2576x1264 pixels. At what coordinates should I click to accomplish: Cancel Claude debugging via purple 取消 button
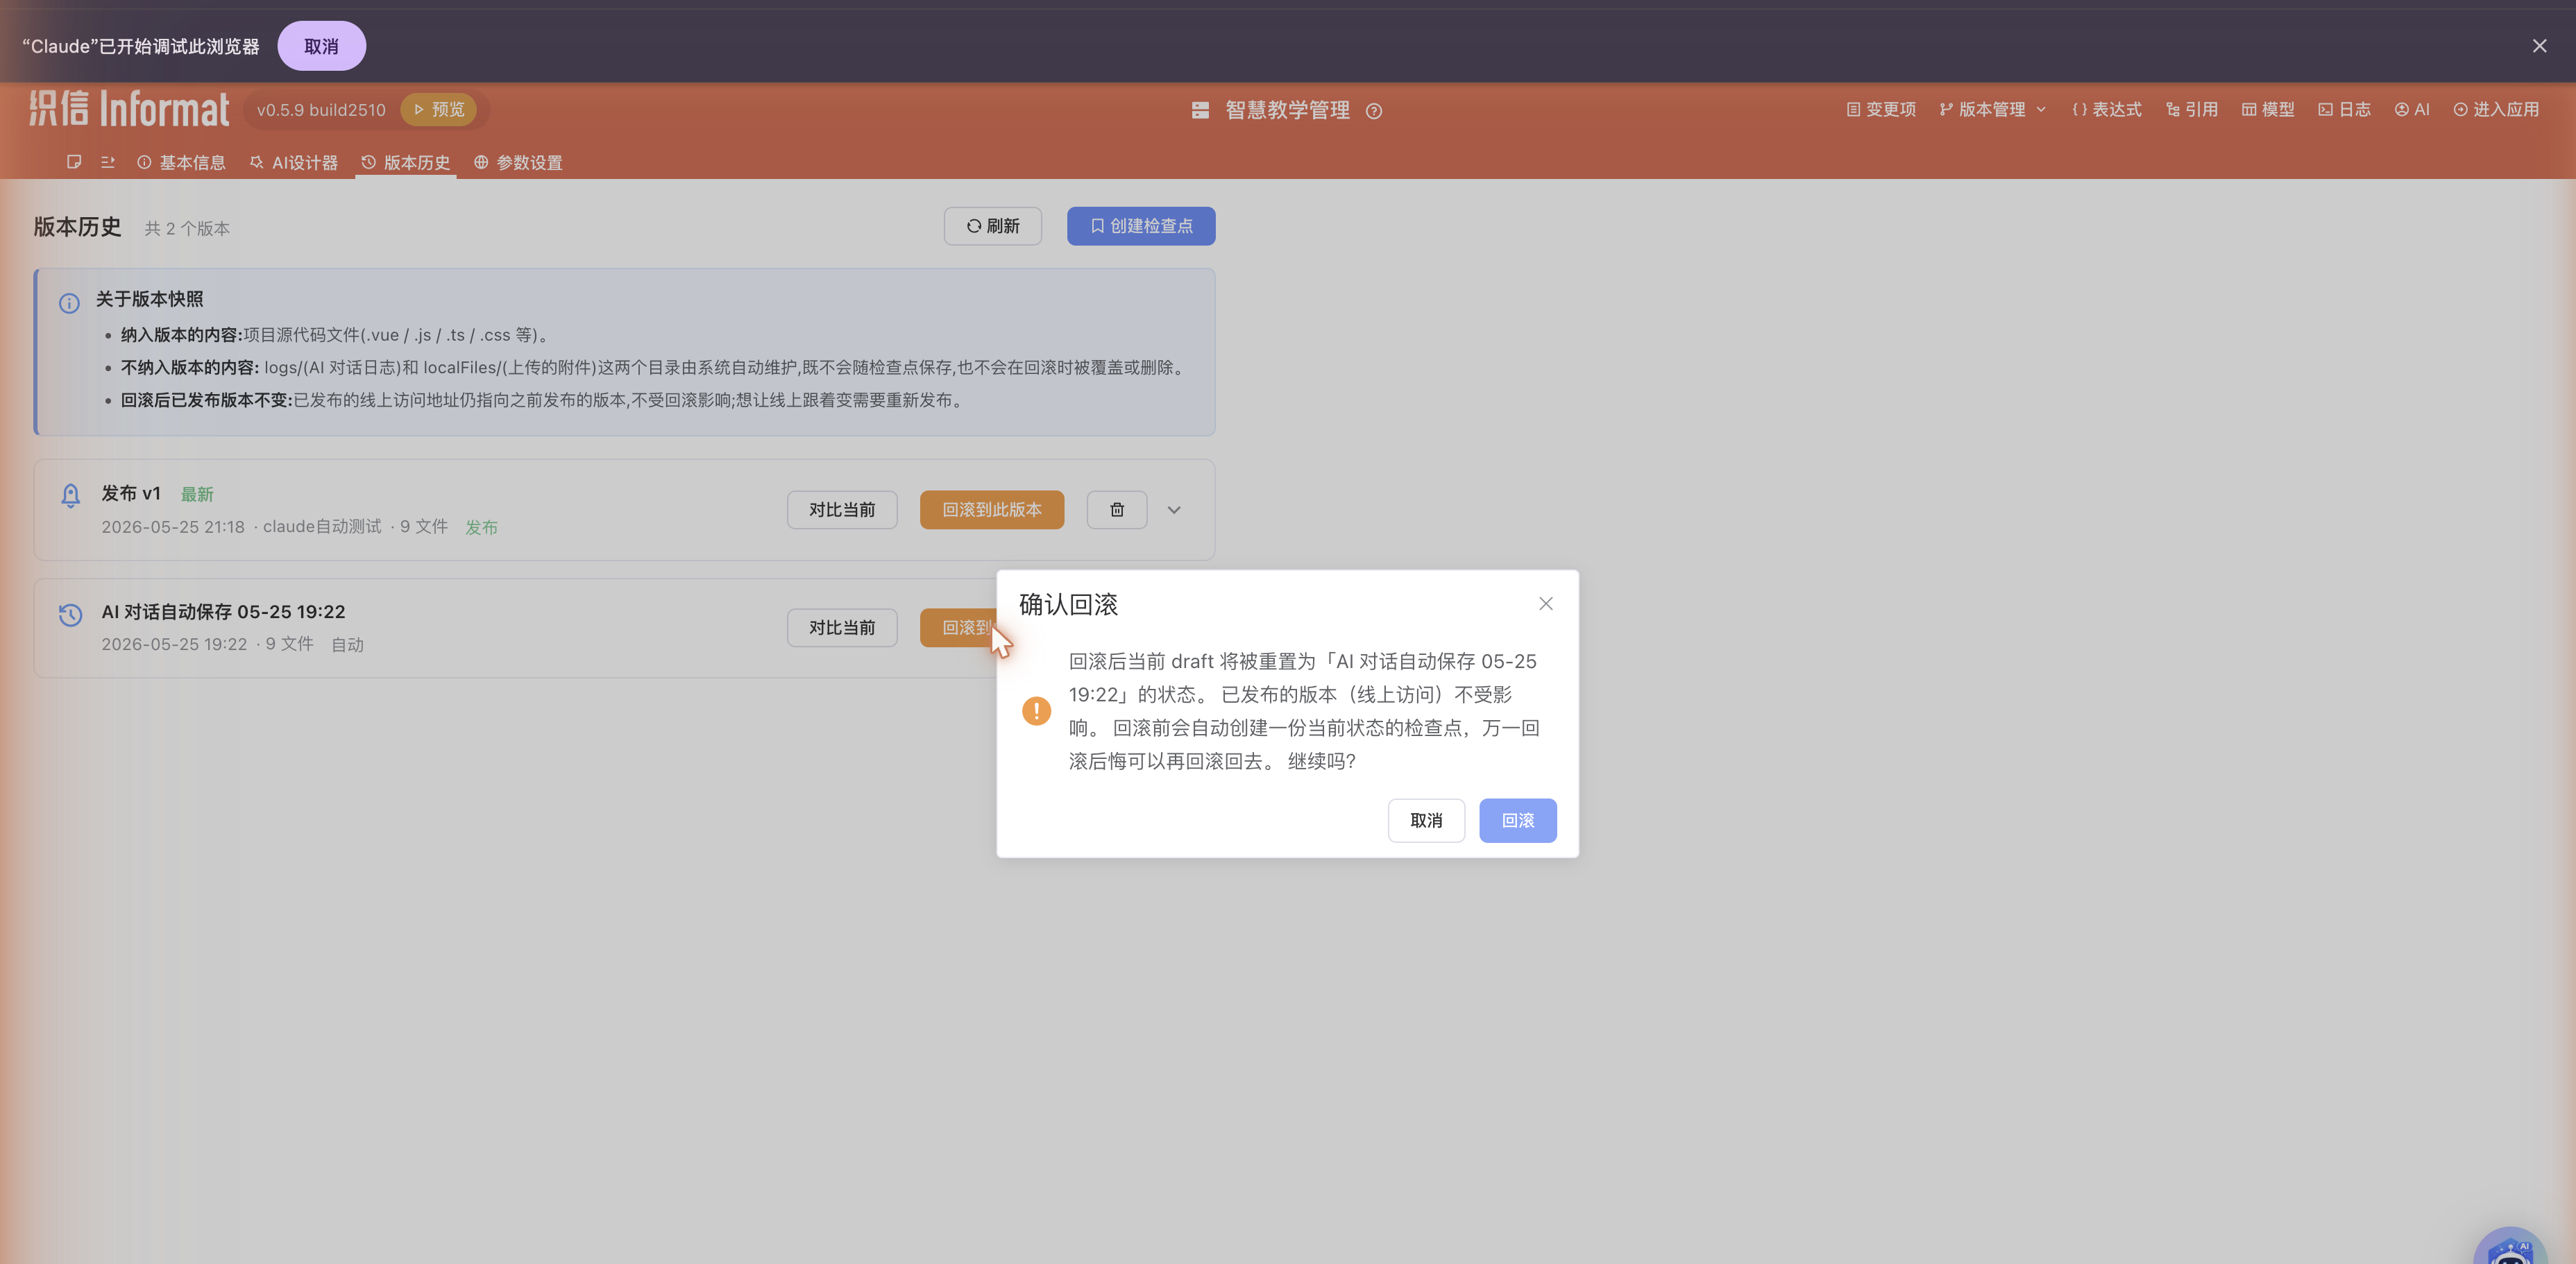(321, 46)
